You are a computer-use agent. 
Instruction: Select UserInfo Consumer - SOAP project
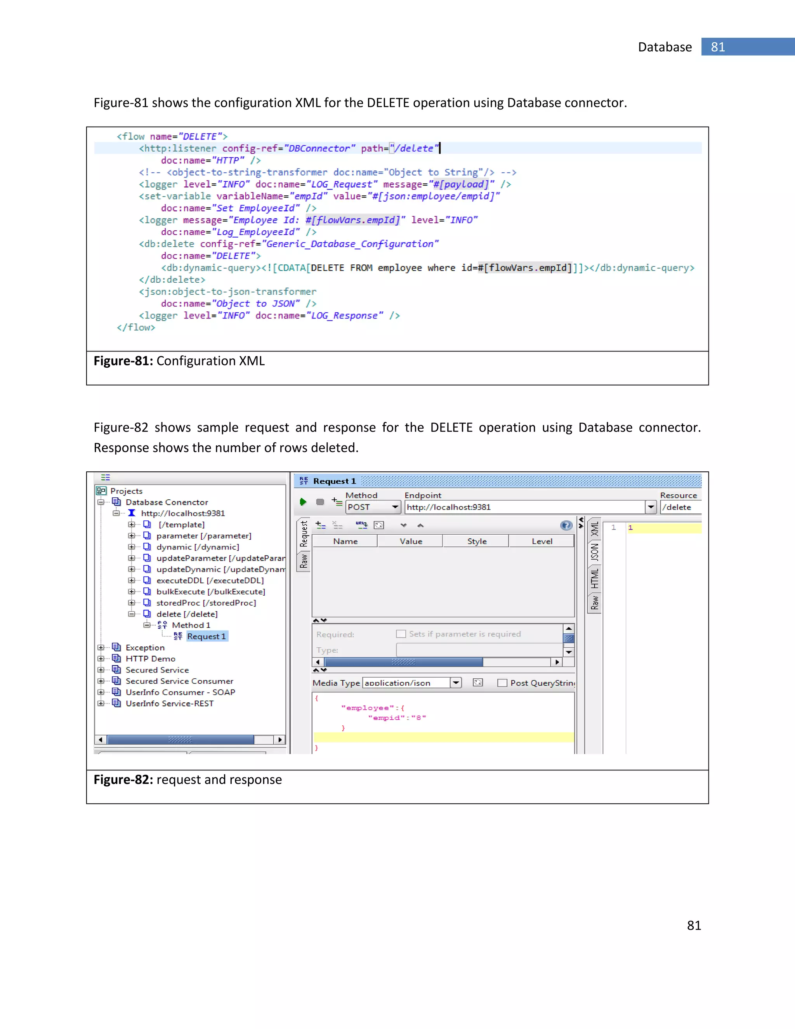(181, 692)
